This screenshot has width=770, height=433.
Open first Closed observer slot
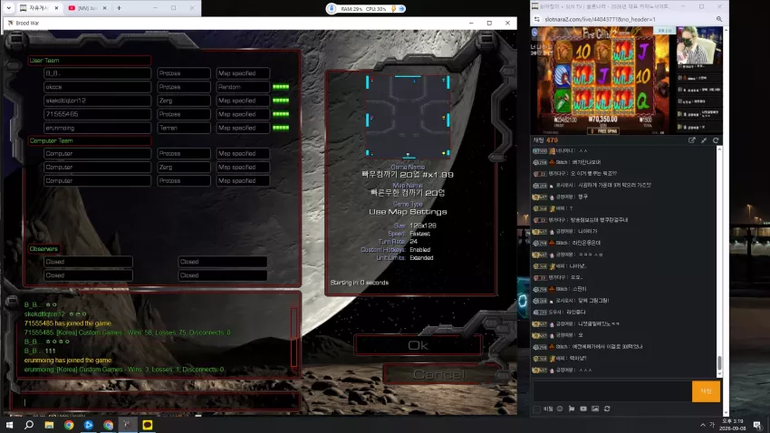[88, 262]
